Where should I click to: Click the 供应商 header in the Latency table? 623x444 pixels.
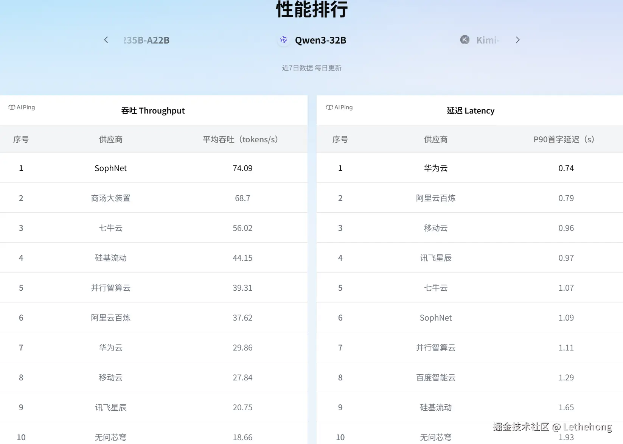436,139
